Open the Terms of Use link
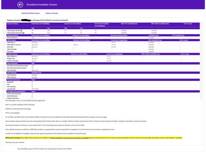This screenshot has height=152, width=206. (x=56, y=149)
